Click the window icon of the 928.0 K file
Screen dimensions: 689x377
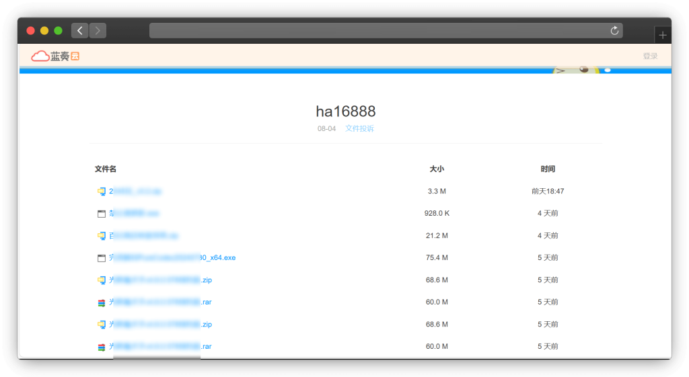point(102,214)
